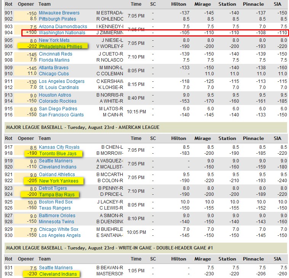This screenshot has width=289, height=278.
Task: Select highlighted New York Yankees link
Action: pos(59,181)
